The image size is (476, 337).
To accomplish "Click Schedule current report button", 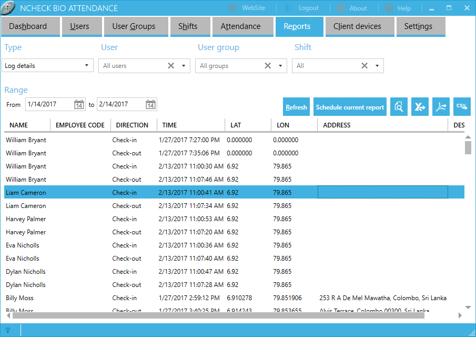I will [x=350, y=107].
